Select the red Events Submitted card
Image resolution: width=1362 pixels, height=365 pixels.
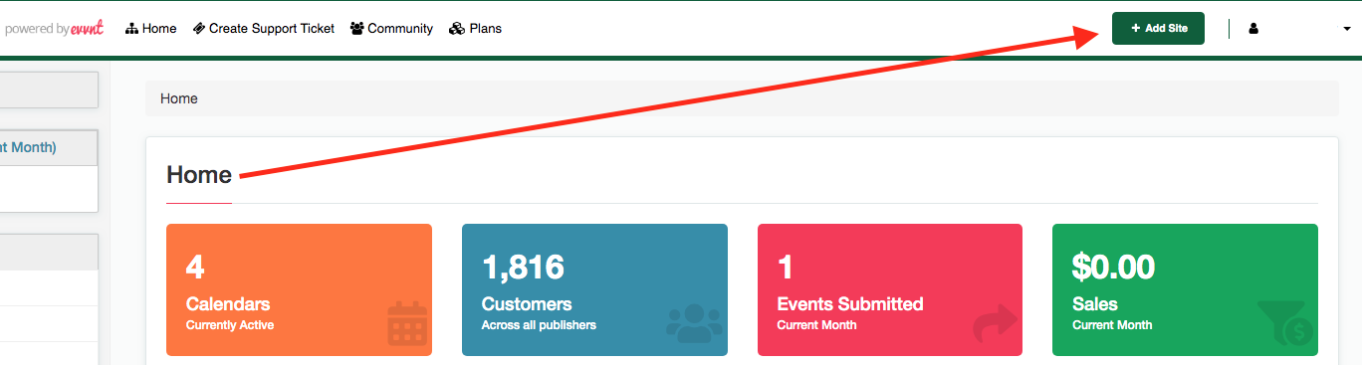[x=890, y=289]
